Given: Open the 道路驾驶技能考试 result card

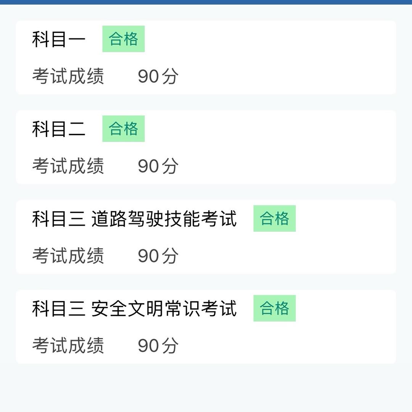Looking at the screenshot, I should [206, 237].
